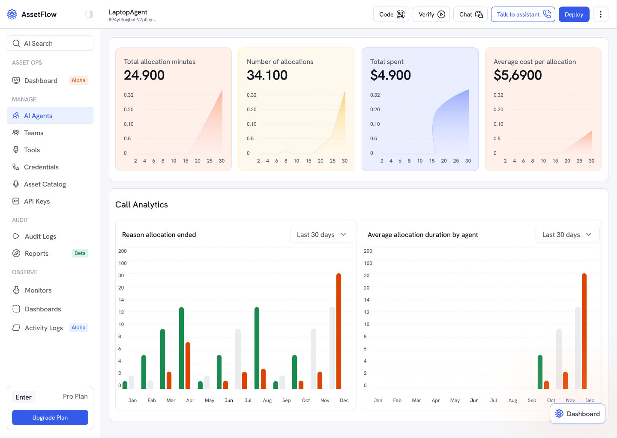This screenshot has height=438, width=617.
Task: Open the Code view button
Action: click(x=391, y=14)
